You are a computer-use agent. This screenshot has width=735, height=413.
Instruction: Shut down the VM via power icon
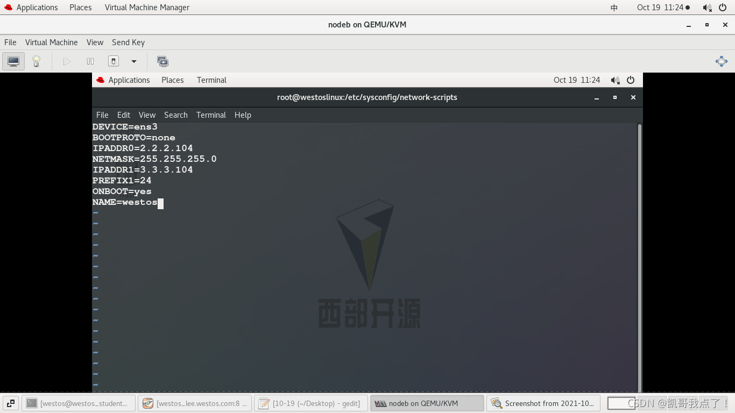113,61
